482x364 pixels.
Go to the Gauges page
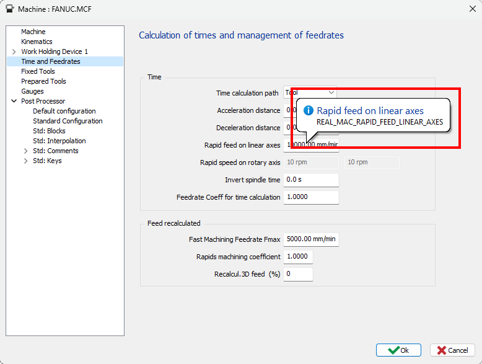point(32,91)
